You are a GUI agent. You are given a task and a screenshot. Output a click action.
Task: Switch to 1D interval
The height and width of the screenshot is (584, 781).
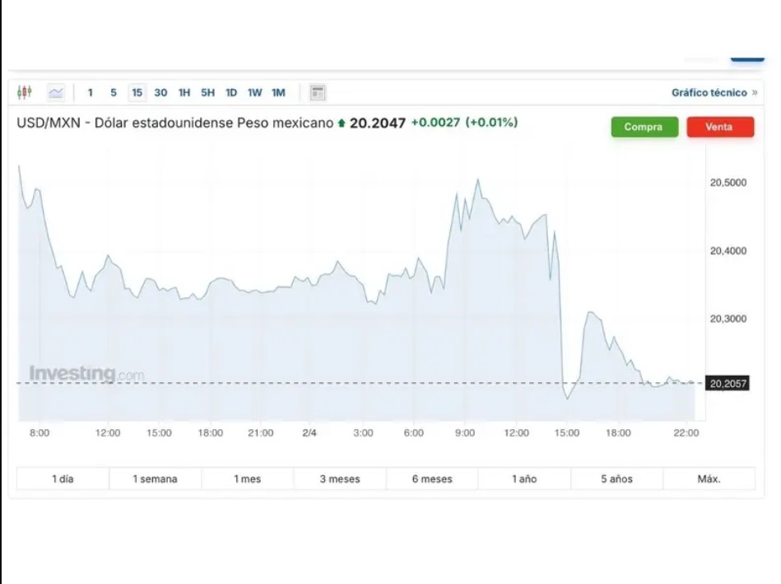coord(231,93)
